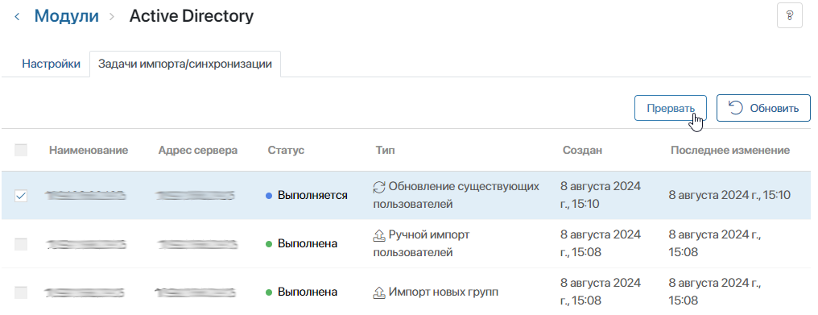The width and height of the screenshot is (818, 315).
Task: Select the Задачи импорта/синхронизации tab
Action: (x=185, y=64)
